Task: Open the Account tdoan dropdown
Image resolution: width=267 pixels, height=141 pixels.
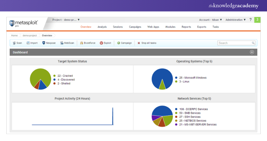Action: tap(210, 20)
